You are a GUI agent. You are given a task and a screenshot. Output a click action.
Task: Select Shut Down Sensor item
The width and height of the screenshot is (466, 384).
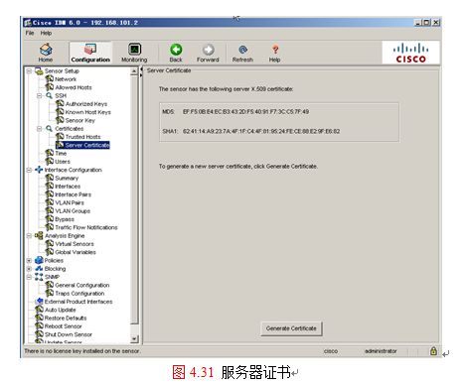click(x=69, y=334)
